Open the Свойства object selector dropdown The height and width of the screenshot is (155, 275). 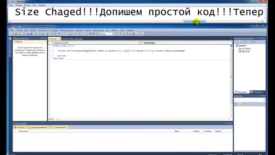pos(264,100)
